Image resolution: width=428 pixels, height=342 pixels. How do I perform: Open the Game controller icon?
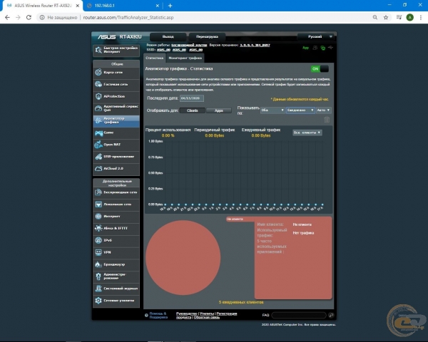(98, 133)
